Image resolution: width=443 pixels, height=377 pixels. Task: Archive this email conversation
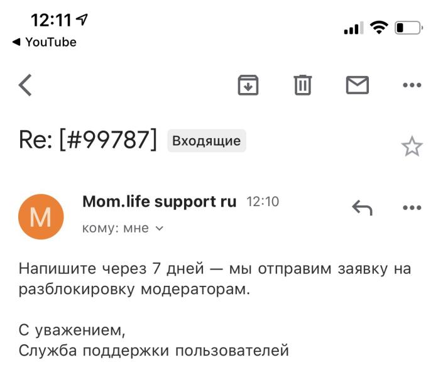pyautogui.click(x=248, y=85)
